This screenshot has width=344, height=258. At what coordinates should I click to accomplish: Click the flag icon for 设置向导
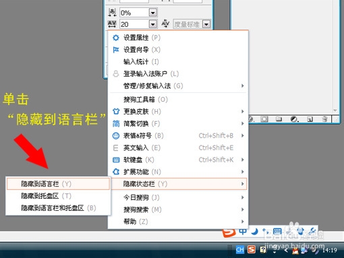(x=116, y=50)
